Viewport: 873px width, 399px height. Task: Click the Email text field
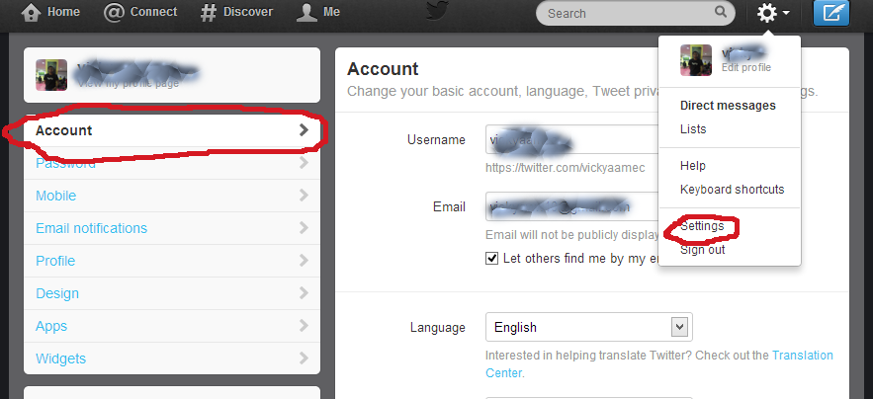point(571,207)
